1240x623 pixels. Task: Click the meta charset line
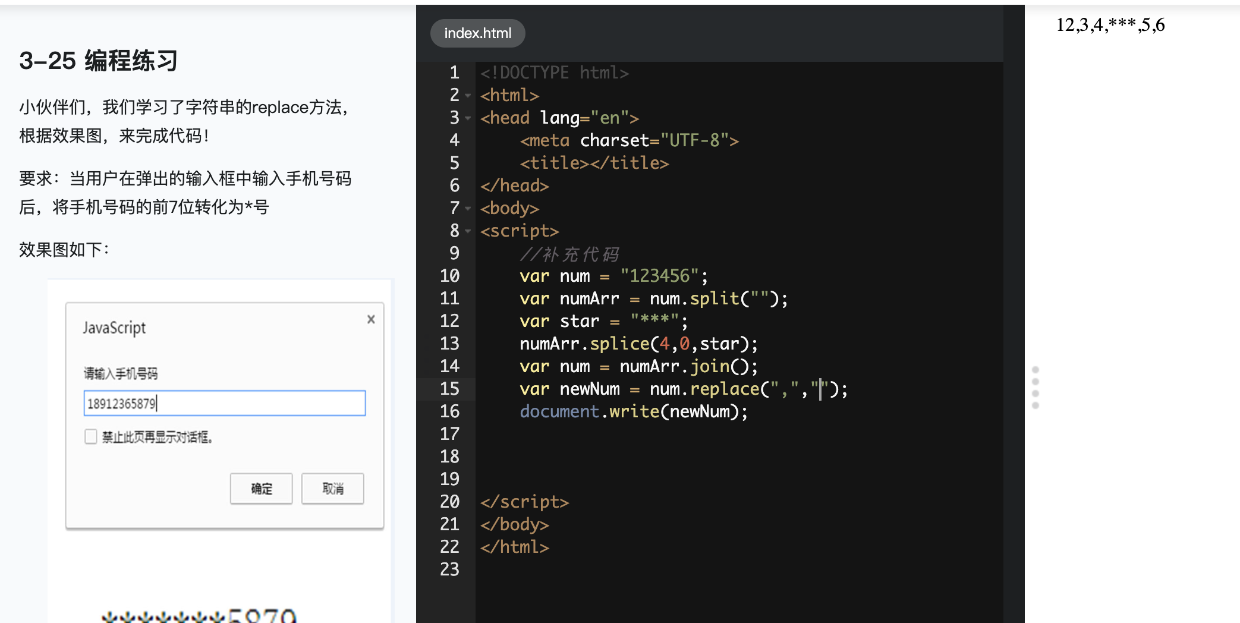(630, 140)
